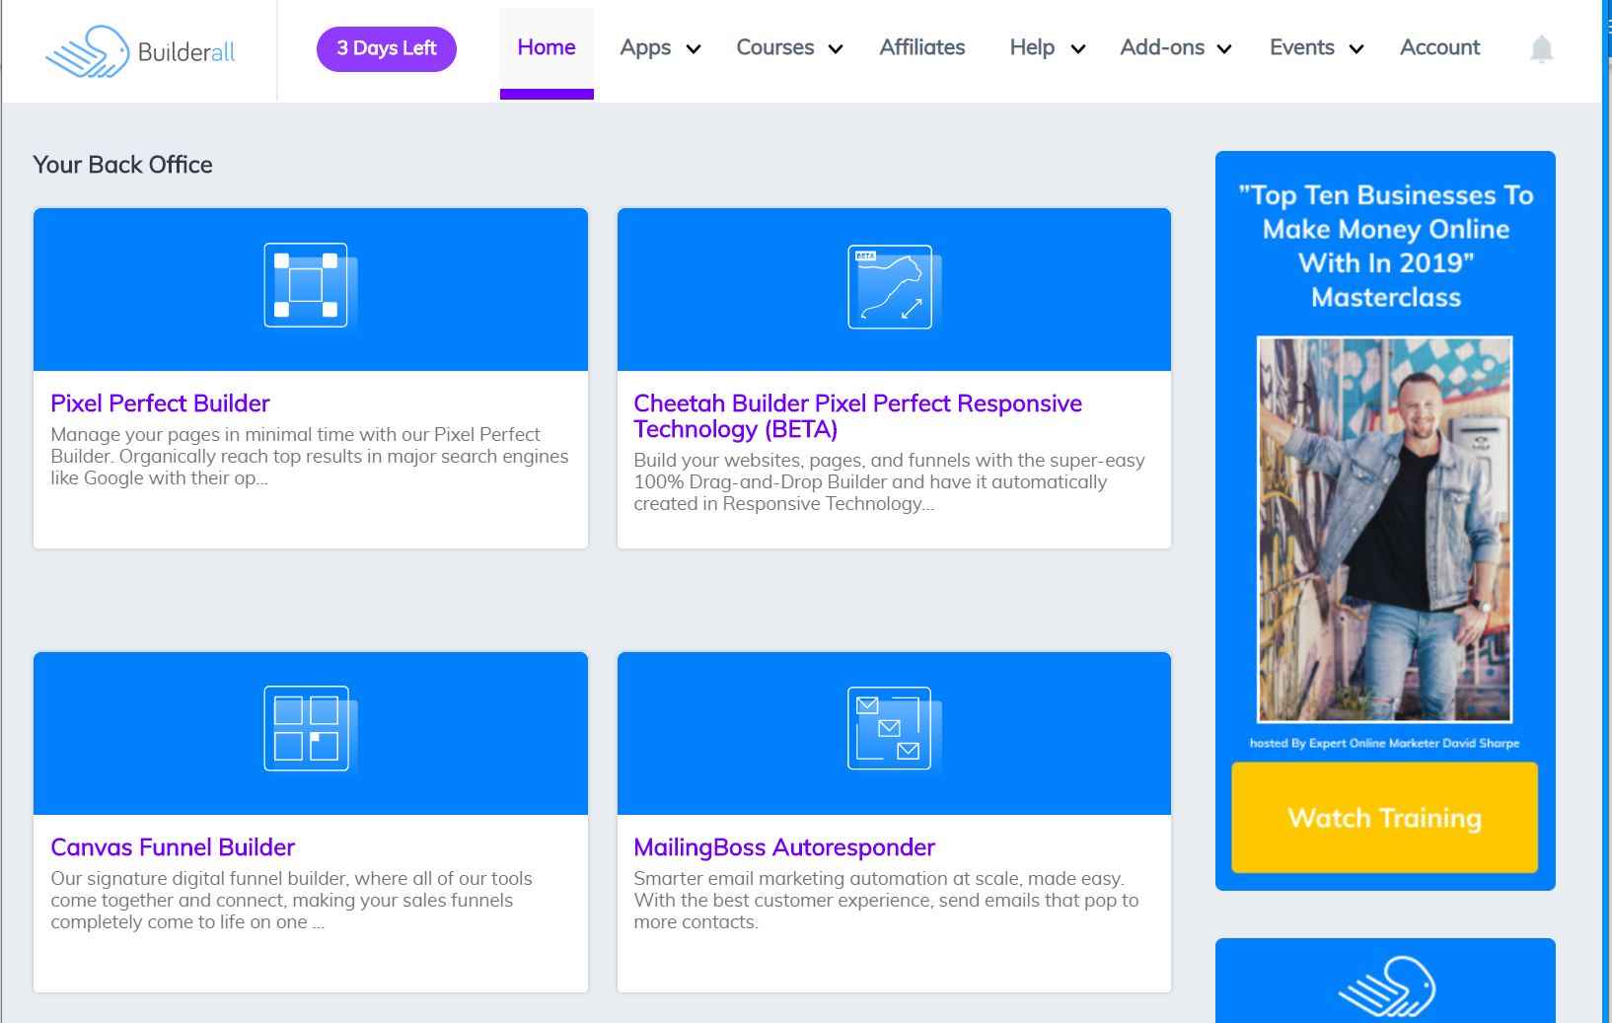Screen dimensions: 1612x1023
Task: Select the Home tab
Action: pos(547,48)
